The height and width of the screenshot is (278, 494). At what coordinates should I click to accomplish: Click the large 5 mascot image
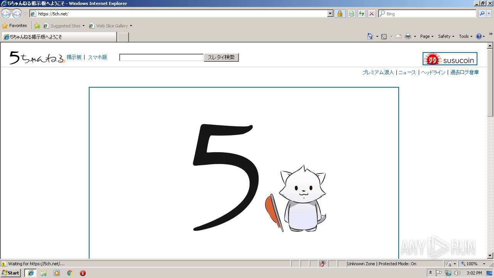click(244, 173)
